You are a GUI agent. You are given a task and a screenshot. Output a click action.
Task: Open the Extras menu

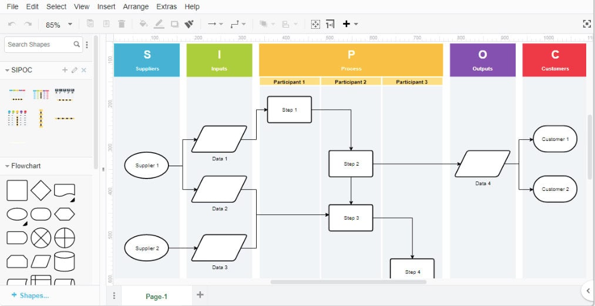(x=167, y=6)
